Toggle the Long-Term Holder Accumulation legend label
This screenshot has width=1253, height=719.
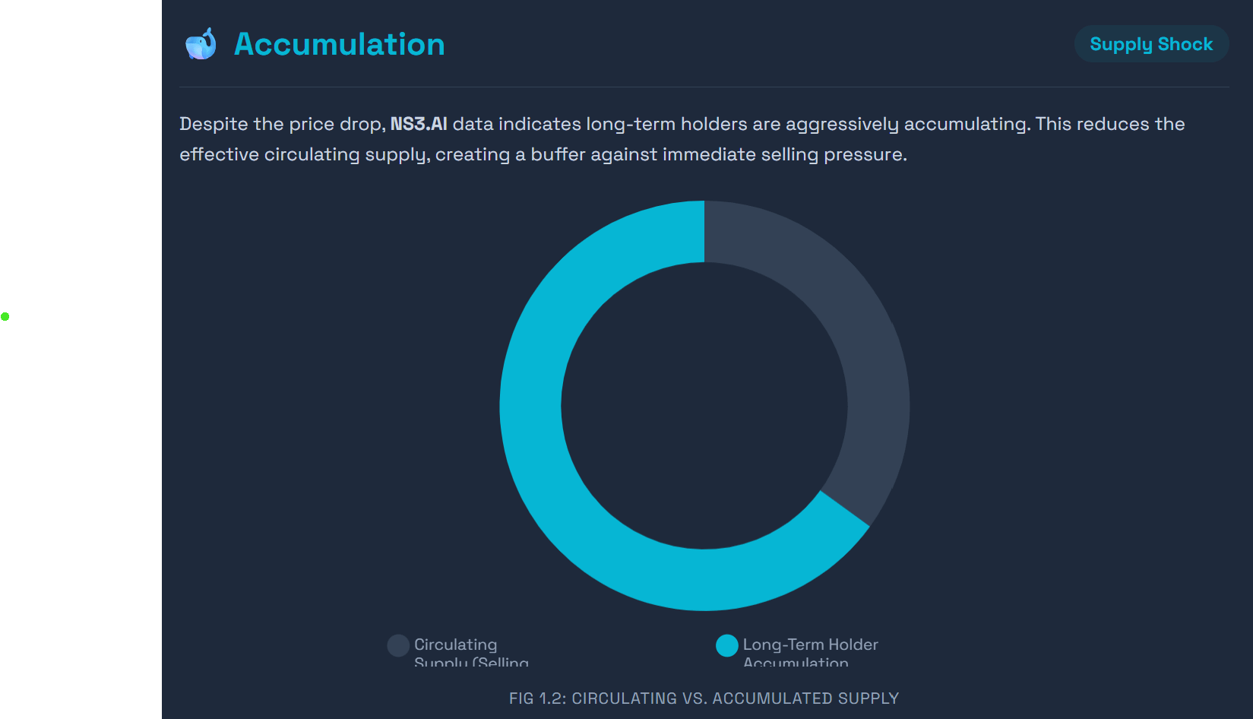(x=810, y=645)
